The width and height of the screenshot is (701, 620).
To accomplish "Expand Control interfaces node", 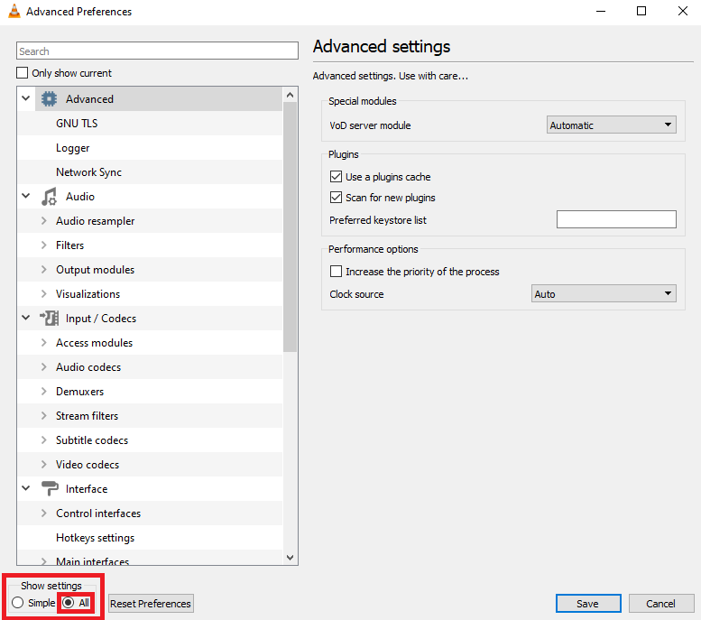I will coord(44,514).
